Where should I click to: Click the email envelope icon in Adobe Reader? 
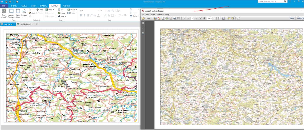[179, 18]
